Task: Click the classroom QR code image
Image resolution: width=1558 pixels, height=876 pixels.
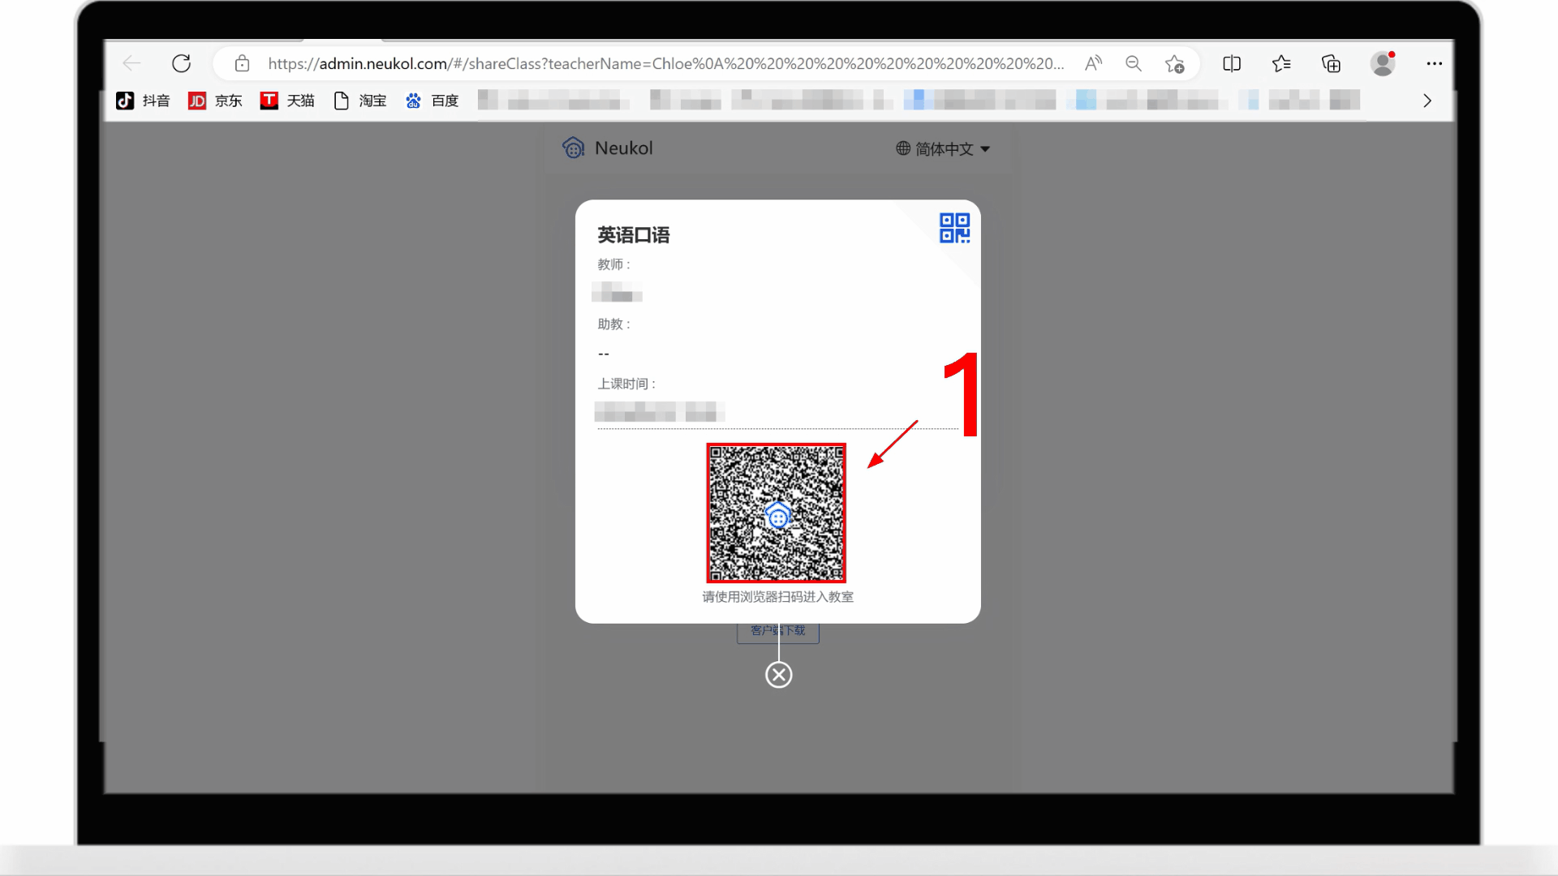Action: 776,513
